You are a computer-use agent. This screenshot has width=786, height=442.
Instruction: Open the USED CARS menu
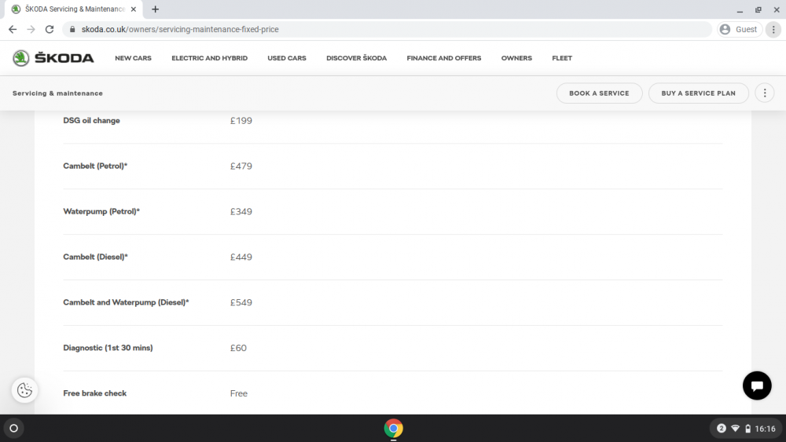(287, 58)
